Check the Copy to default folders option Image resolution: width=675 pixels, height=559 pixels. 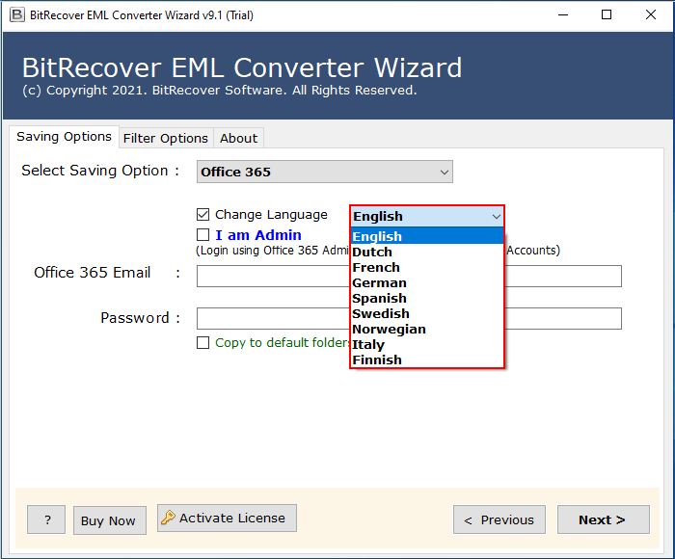pyautogui.click(x=202, y=342)
